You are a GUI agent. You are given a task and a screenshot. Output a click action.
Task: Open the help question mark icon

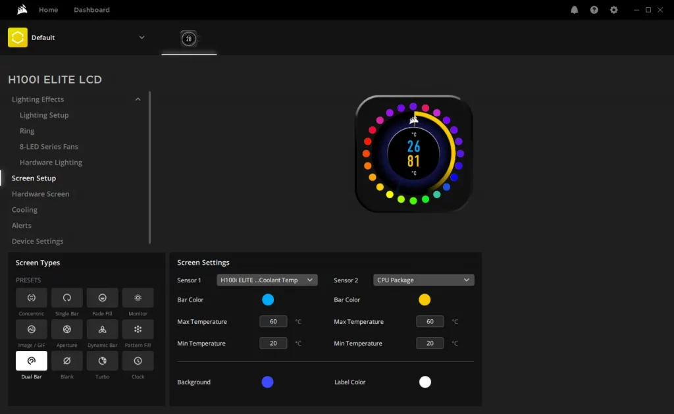(594, 10)
